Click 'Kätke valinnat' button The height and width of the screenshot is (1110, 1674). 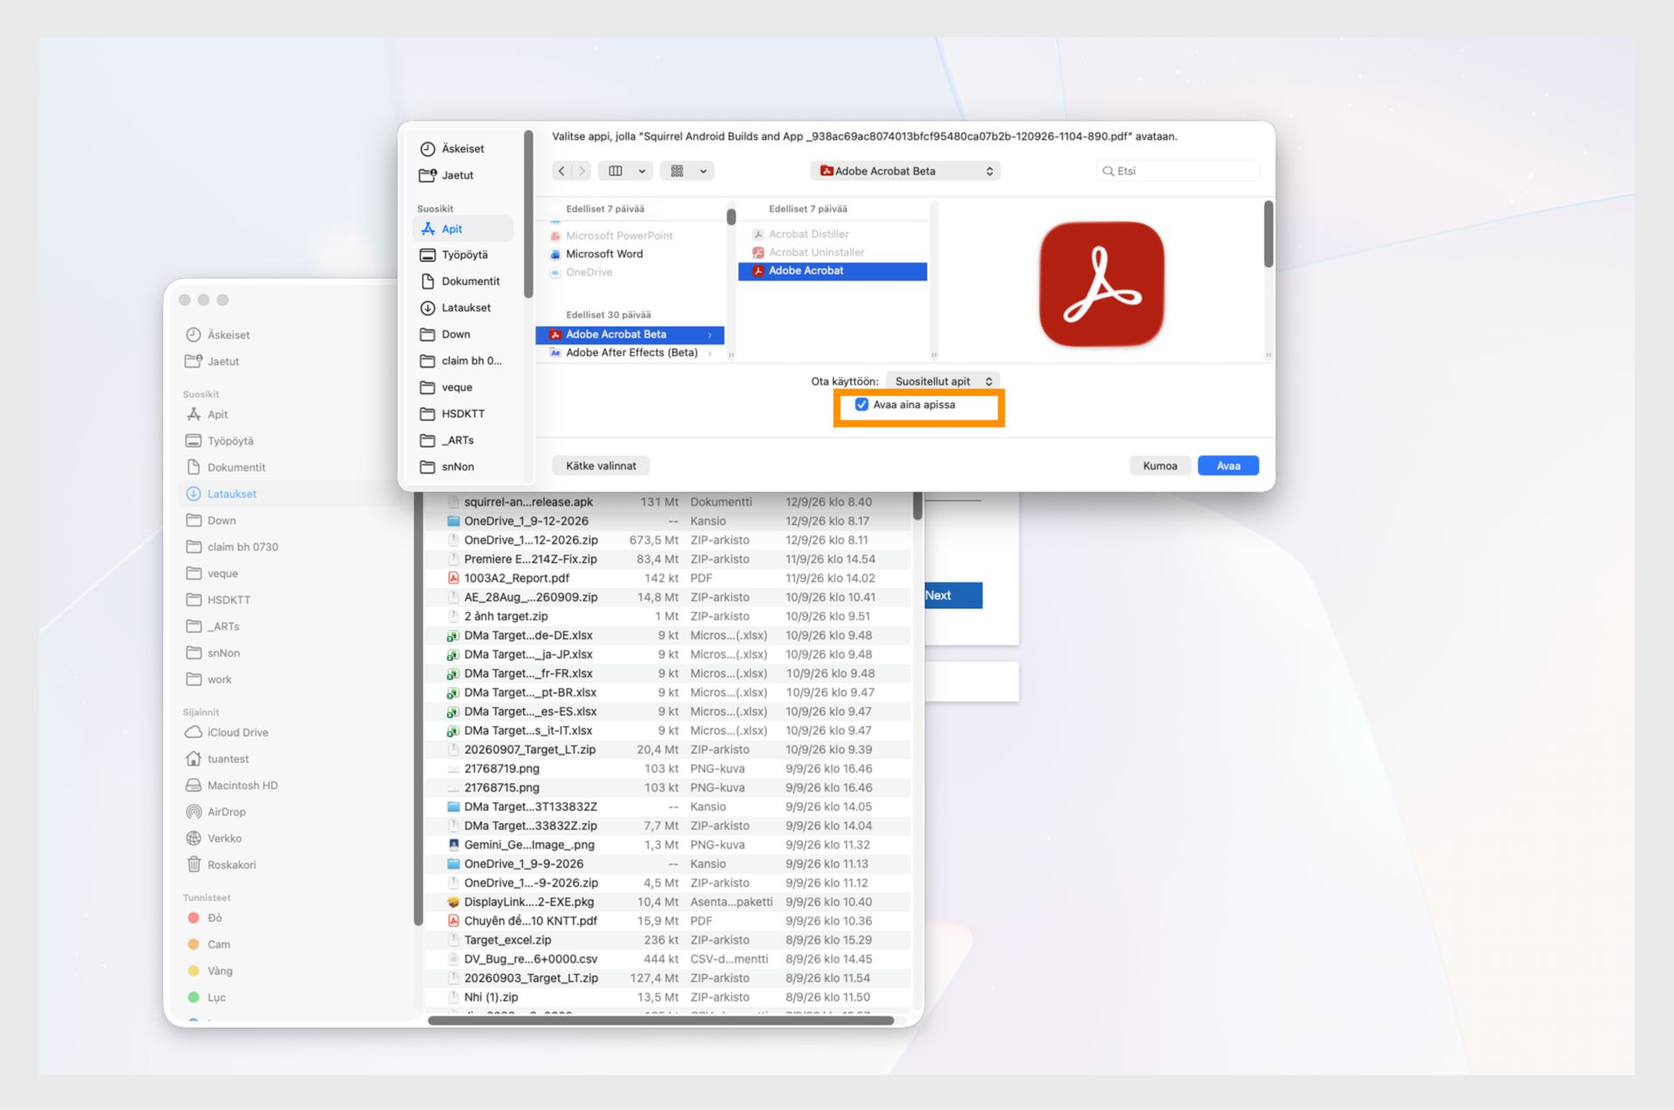click(x=601, y=466)
